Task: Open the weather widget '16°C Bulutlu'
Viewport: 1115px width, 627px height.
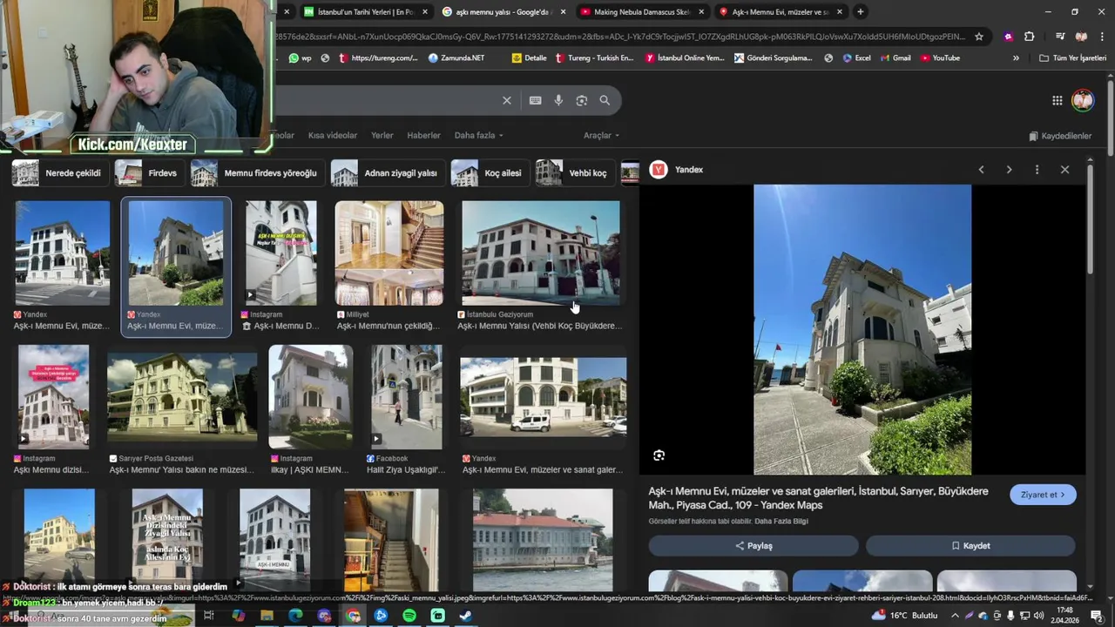Action: [906, 616]
